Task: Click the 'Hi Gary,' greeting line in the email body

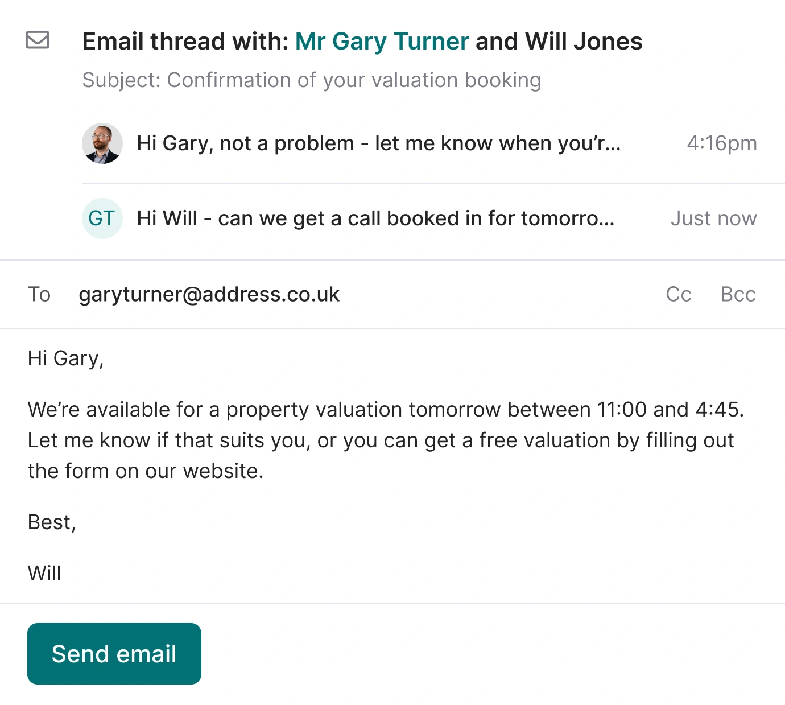Action: click(x=66, y=358)
